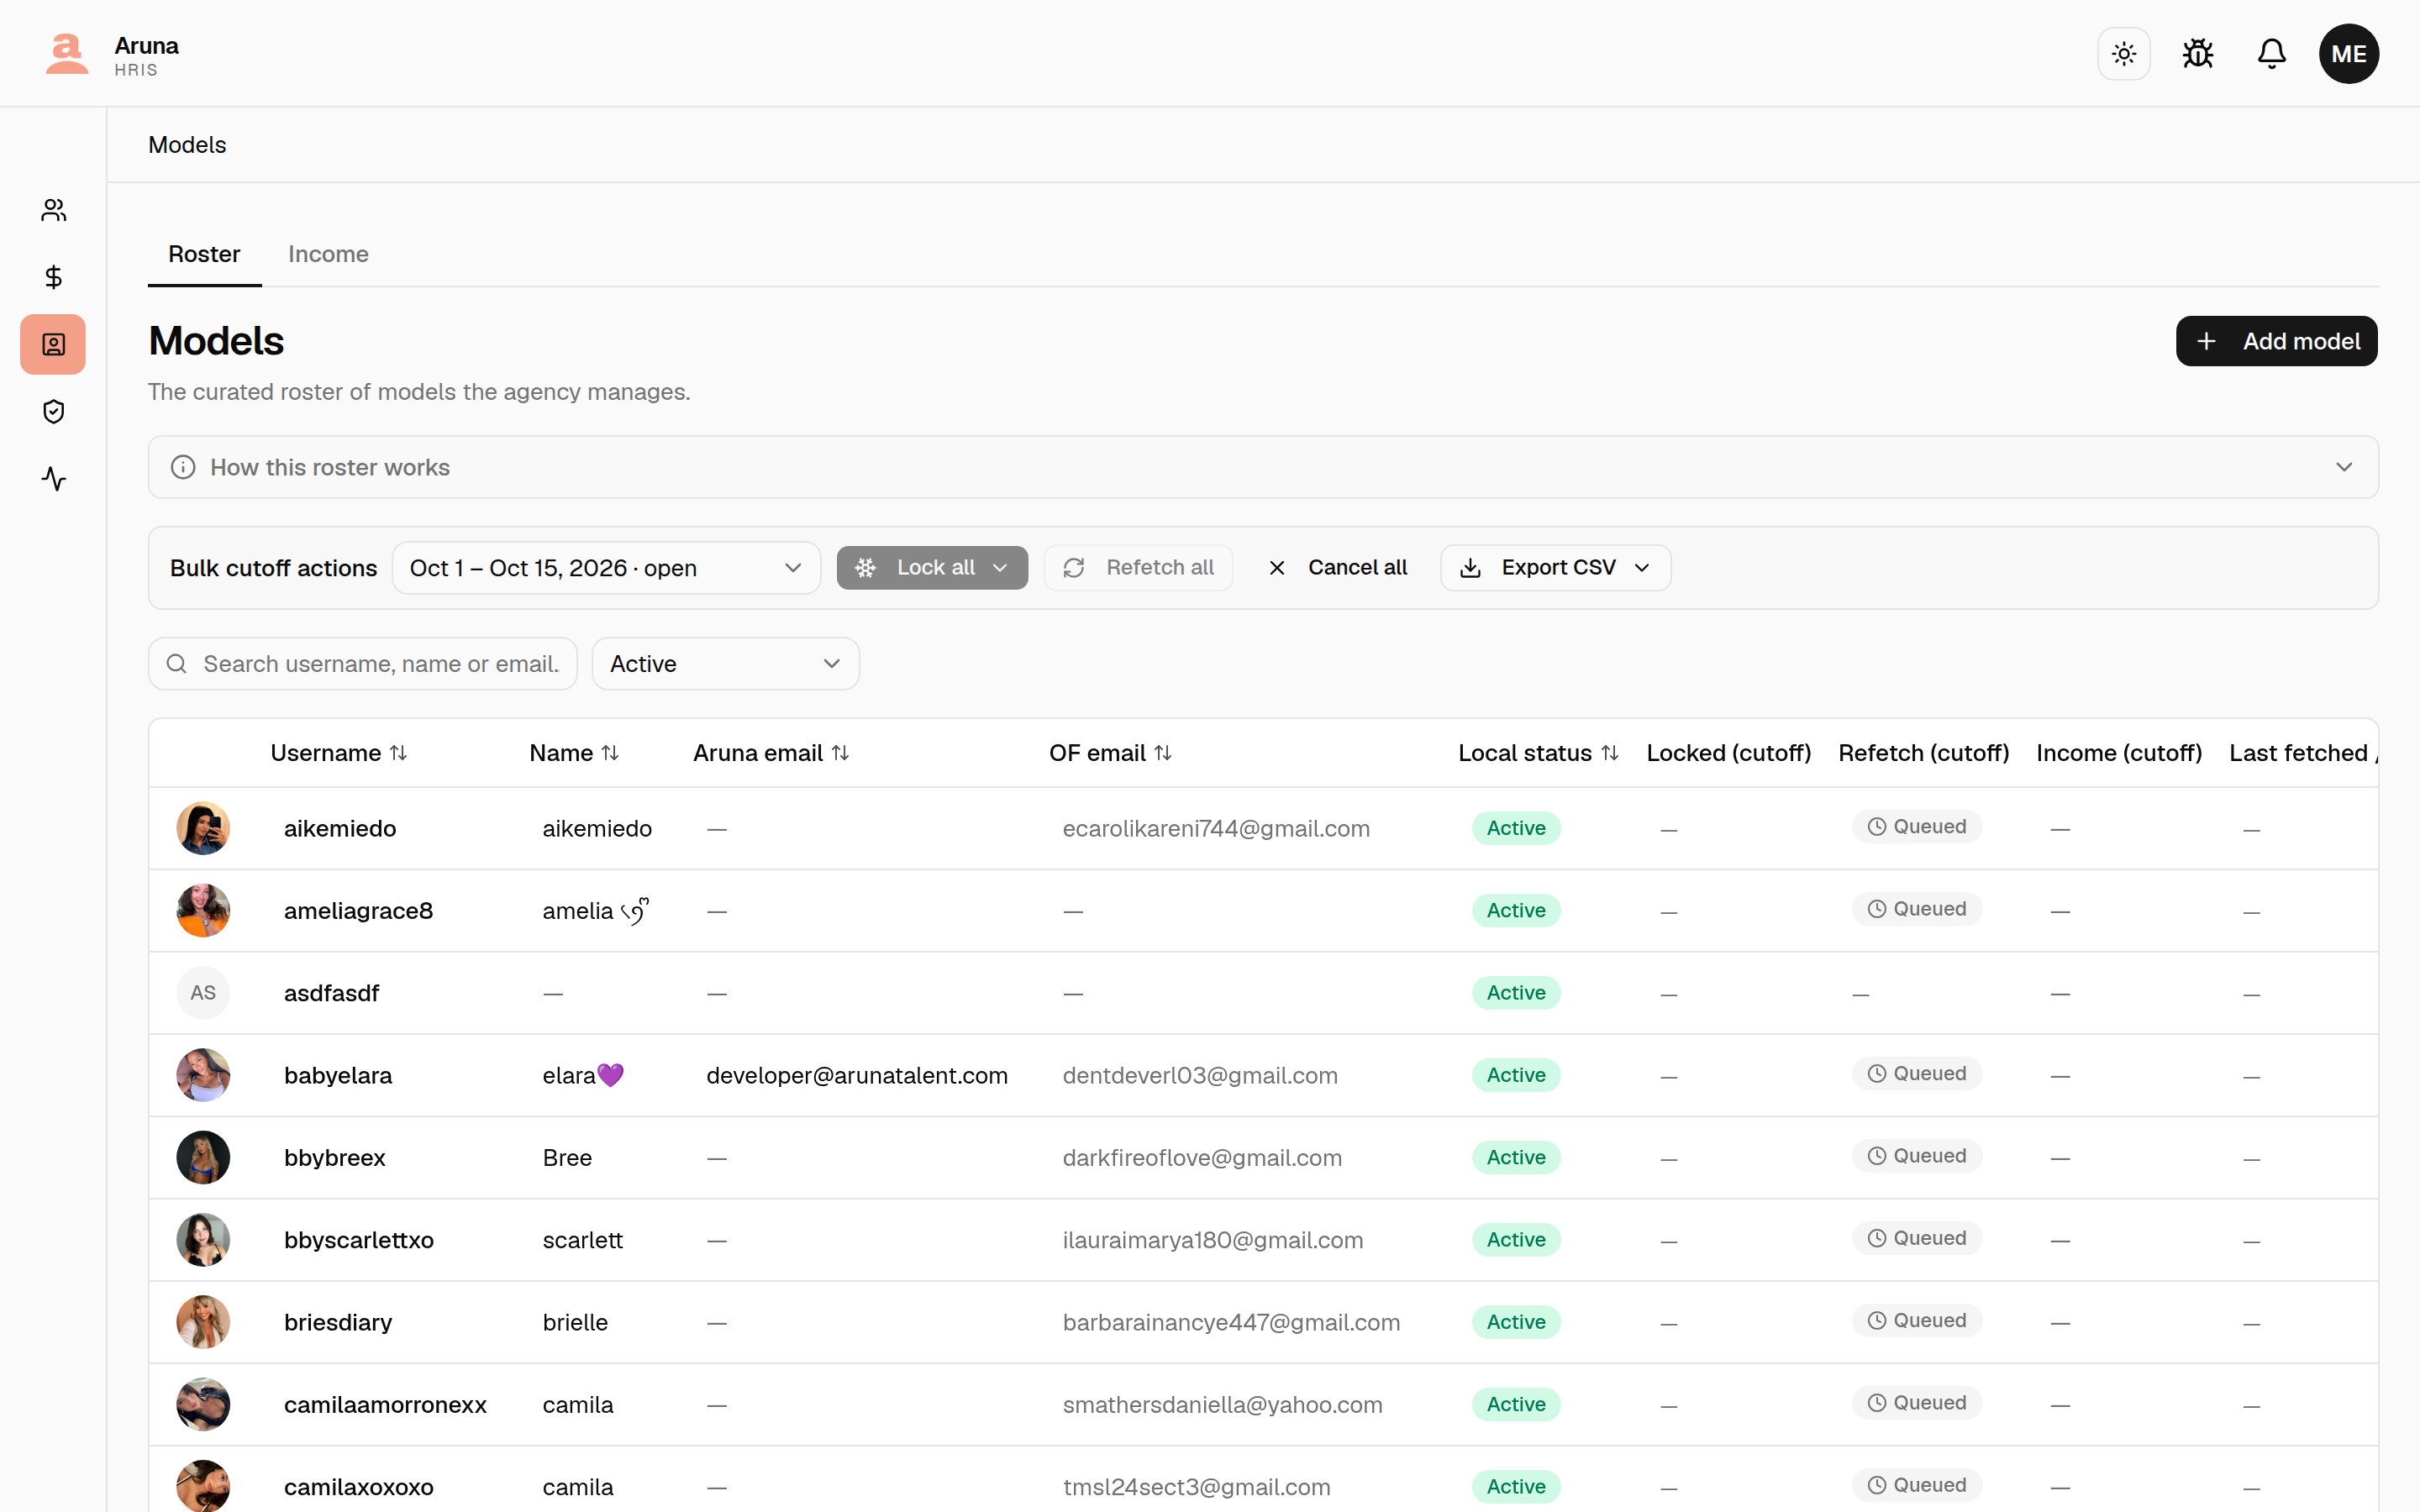Image resolution: width=2420 pixels, height=1512 pixels.
Task: Open aikemiedo's avatar thumbnail
Action: coord(203,828)
